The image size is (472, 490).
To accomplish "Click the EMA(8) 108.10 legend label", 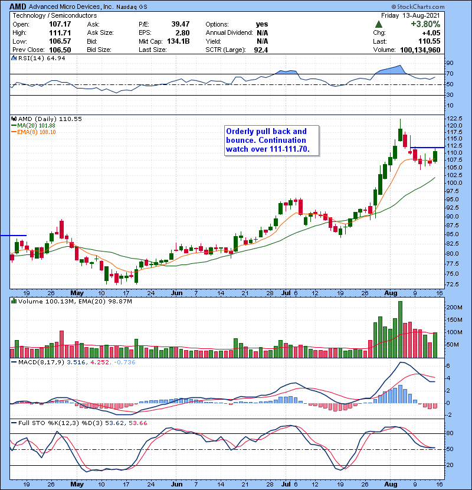I will pyautogui.click(x=37, y=132).
